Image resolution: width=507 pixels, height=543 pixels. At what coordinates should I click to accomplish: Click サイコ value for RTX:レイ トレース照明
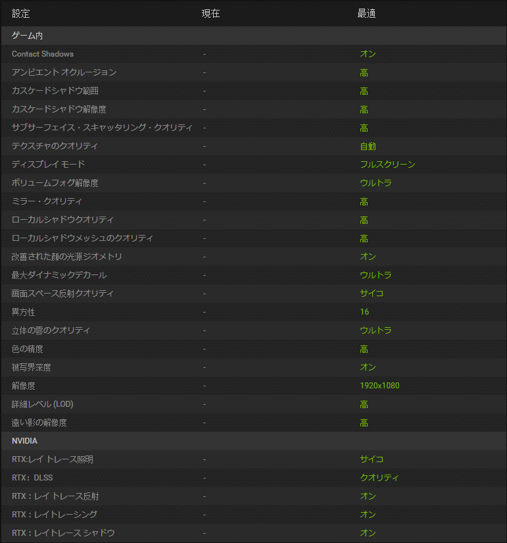pyautogui.click(x=372, y=459)
